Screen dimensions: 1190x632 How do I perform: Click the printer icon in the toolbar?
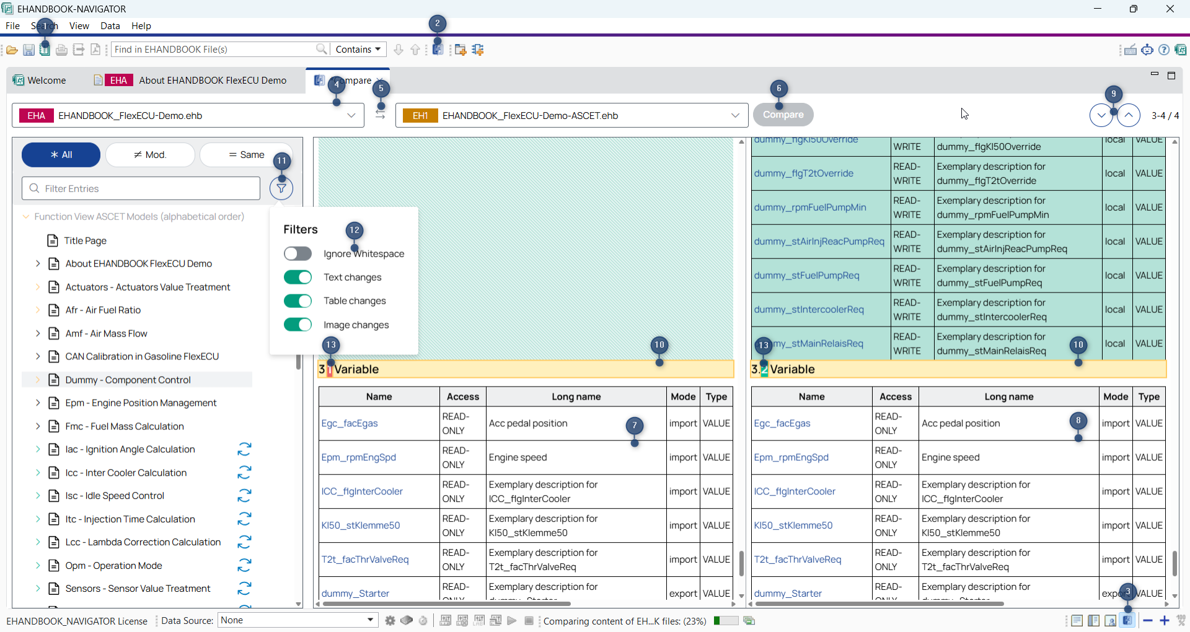pyautogui.click(x=61, y=50)
